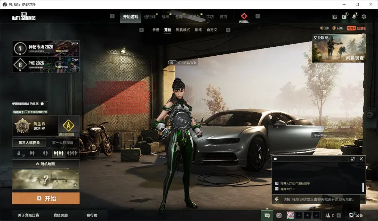This screenshot has width=378, height=221.
Task: Switch to 训练 mode tab
Action: 198,30
